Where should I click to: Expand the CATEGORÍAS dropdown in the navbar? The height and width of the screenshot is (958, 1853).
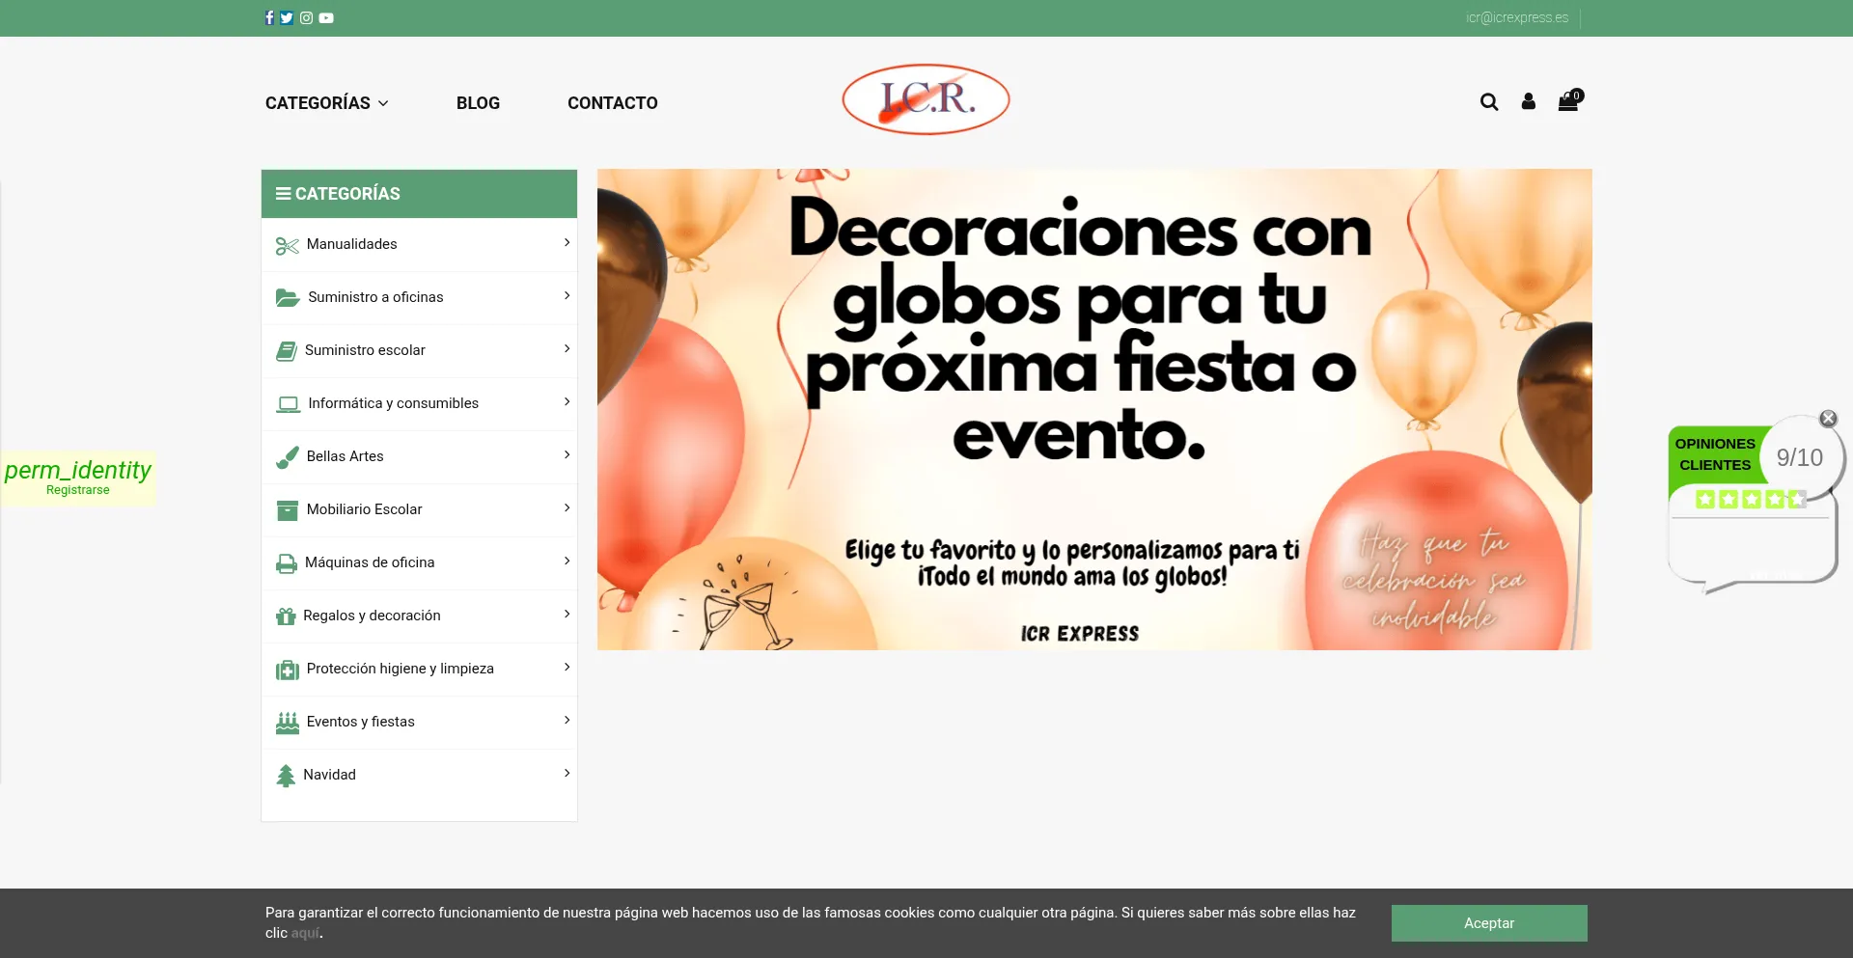point(326,102)
